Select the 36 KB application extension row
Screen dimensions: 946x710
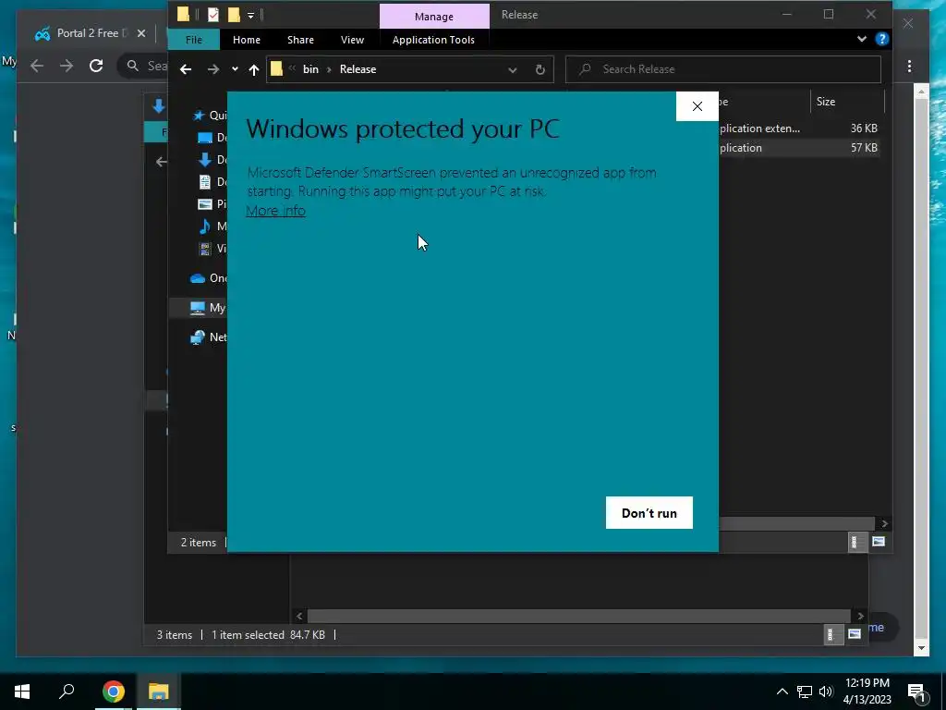(x=799, y=128)
